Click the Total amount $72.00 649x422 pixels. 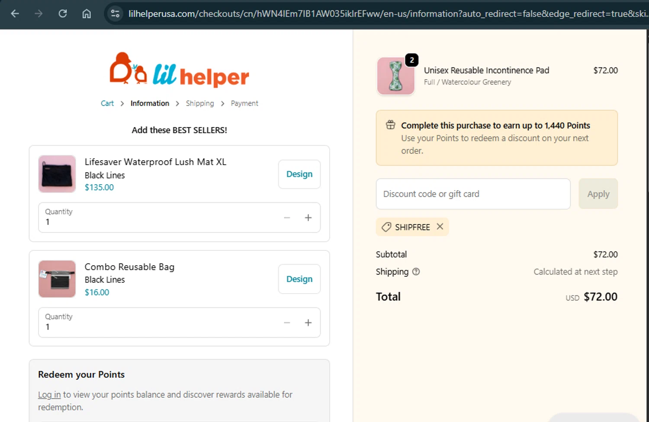coord(601,297)
